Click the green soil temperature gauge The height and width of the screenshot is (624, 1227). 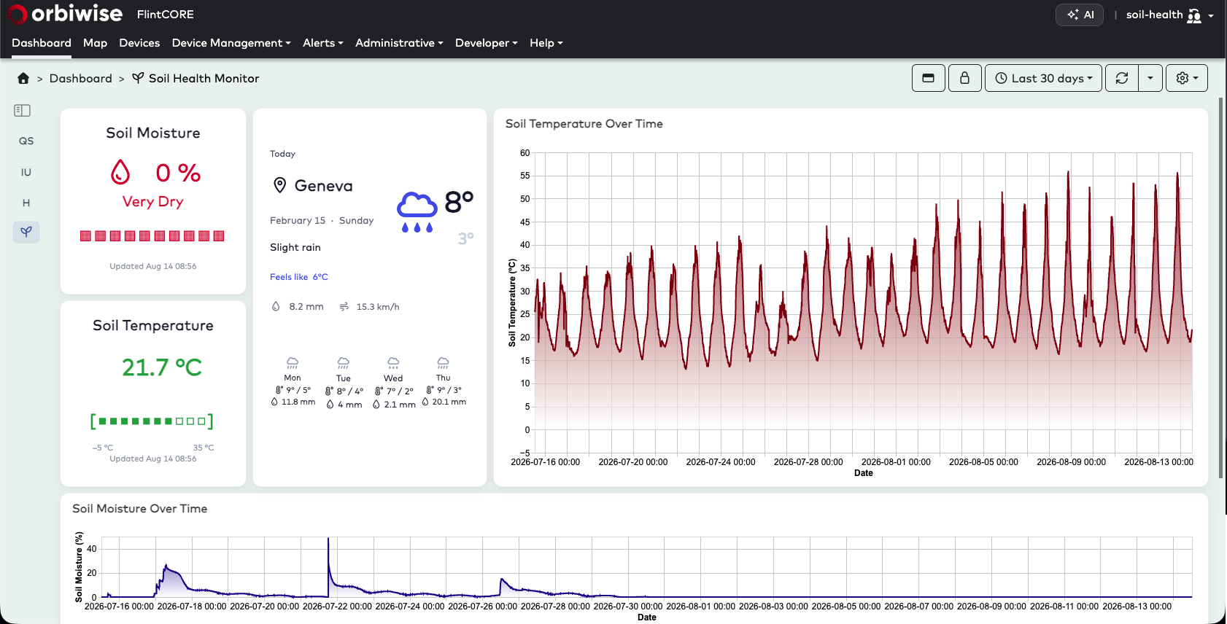(152, 421)
